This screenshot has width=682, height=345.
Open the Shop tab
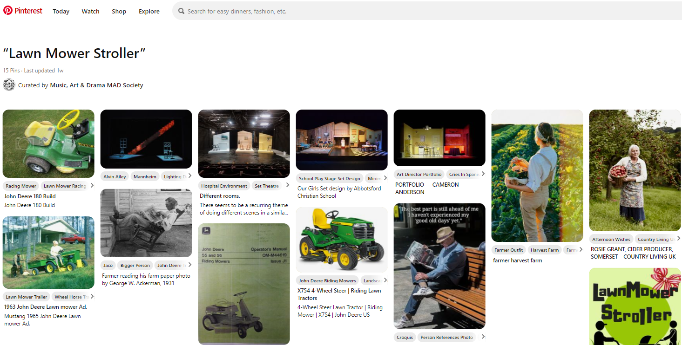tap(119, 11)
